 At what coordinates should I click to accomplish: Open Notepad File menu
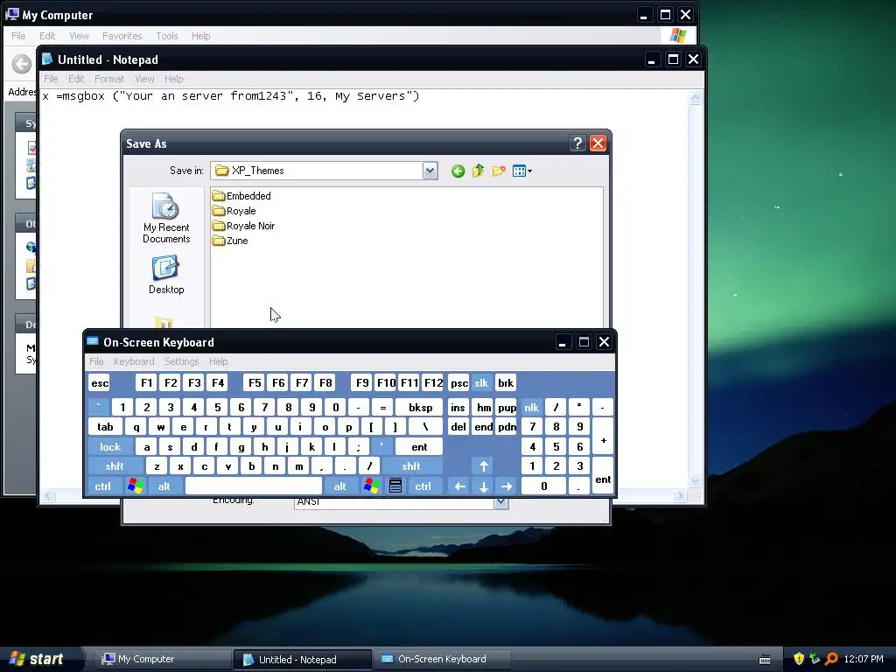[x=51, y=79]
